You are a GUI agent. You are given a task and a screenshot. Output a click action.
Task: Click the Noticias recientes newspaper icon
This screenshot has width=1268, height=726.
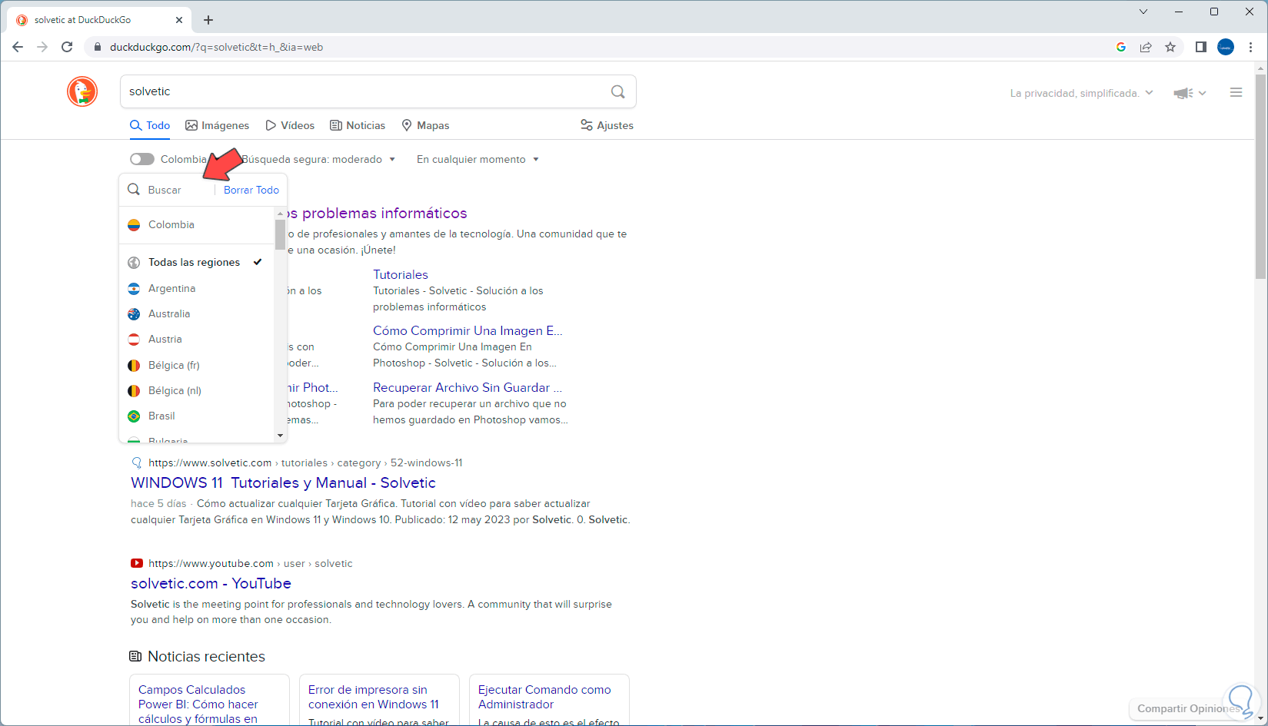[135, 656]
